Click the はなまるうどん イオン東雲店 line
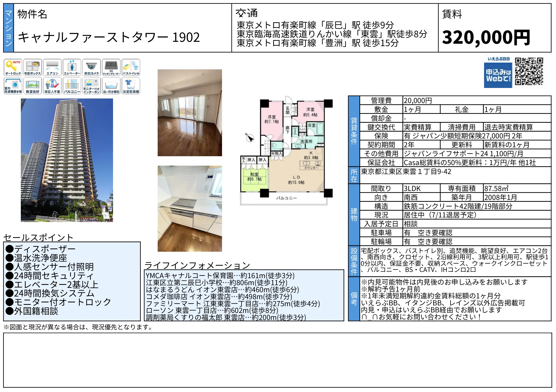The image size is (556, 392). [222, 290]
